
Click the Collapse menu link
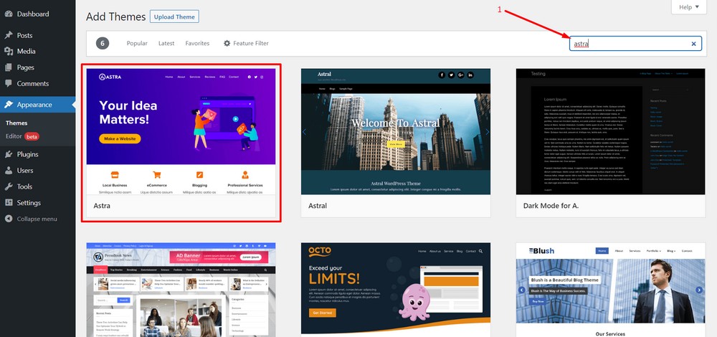click(x=37, y=219)
